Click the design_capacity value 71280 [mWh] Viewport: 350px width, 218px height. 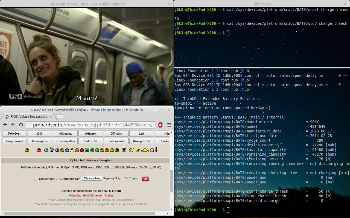click(324, 145)
